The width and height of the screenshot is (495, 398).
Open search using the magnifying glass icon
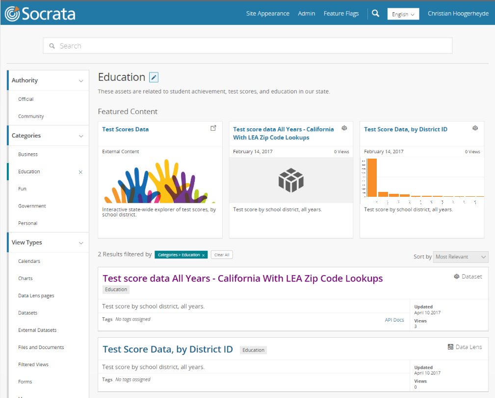pos(375,13)
